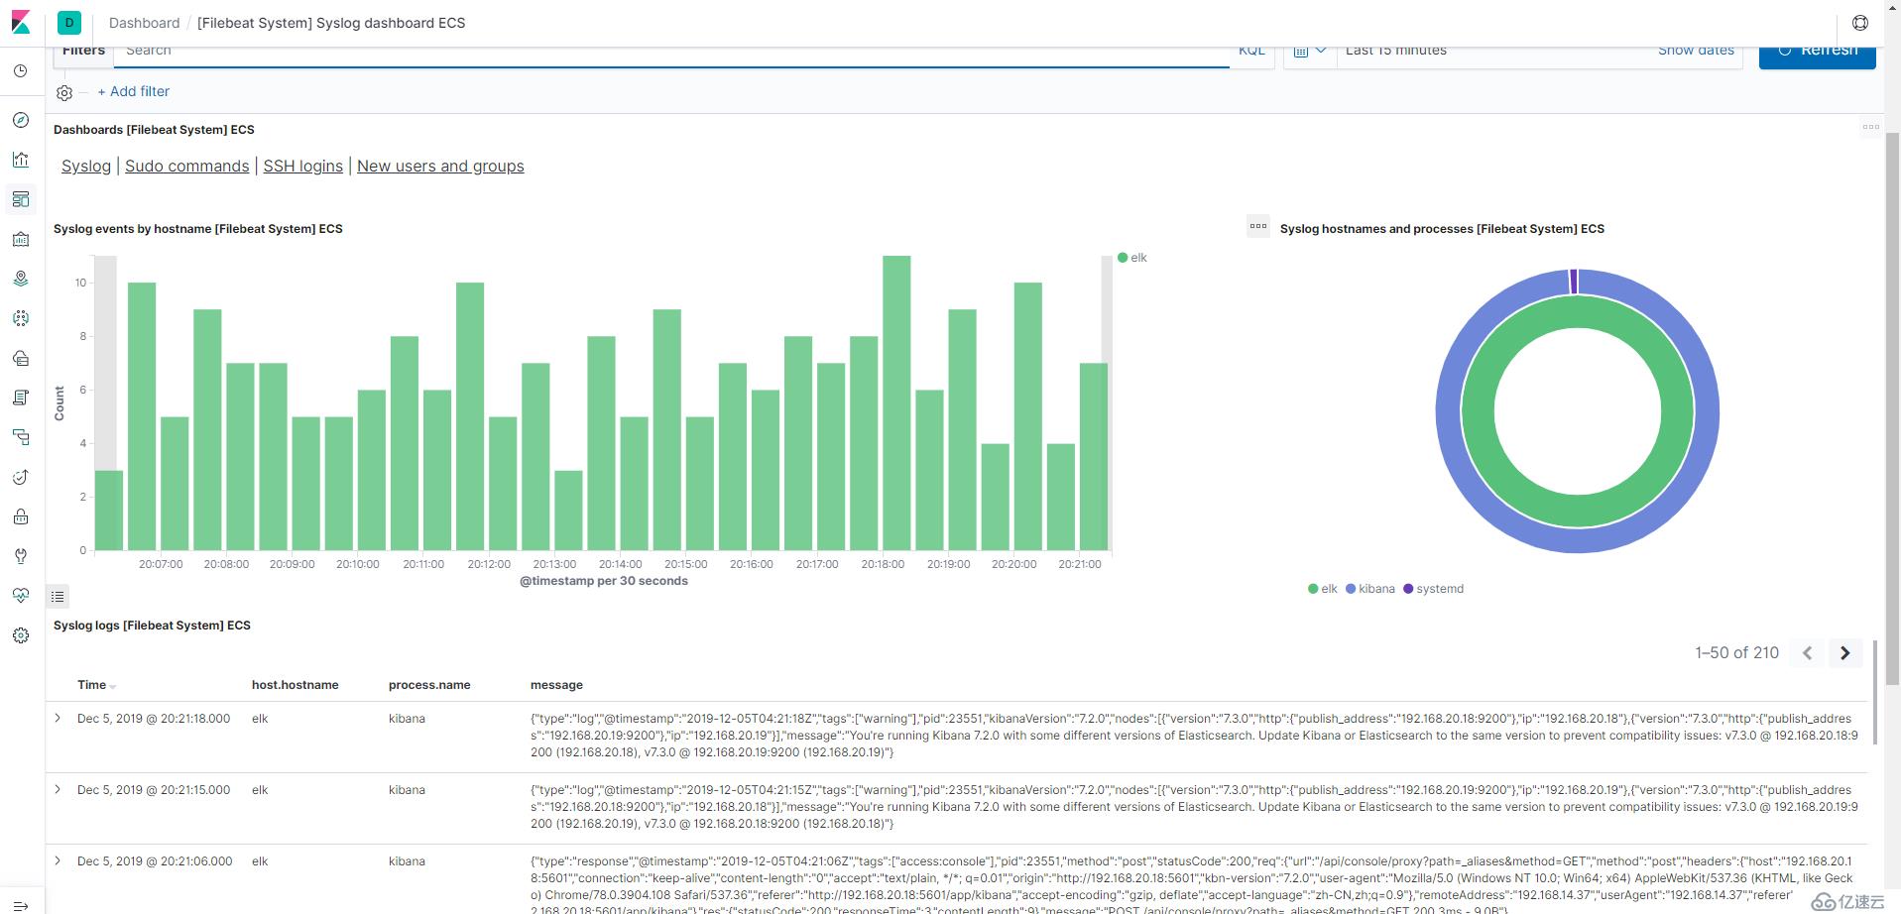This screenshot has width=1901, height=914.
Task: Click the page vertical scrollbar
Action: click(1892, 406)
